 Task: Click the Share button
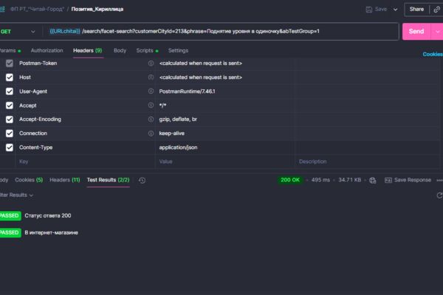416,10
